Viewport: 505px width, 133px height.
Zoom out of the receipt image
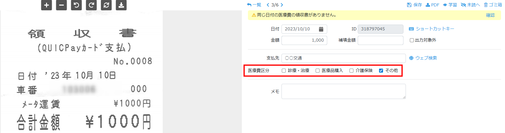pyautogui.click(x=61, y=5)
